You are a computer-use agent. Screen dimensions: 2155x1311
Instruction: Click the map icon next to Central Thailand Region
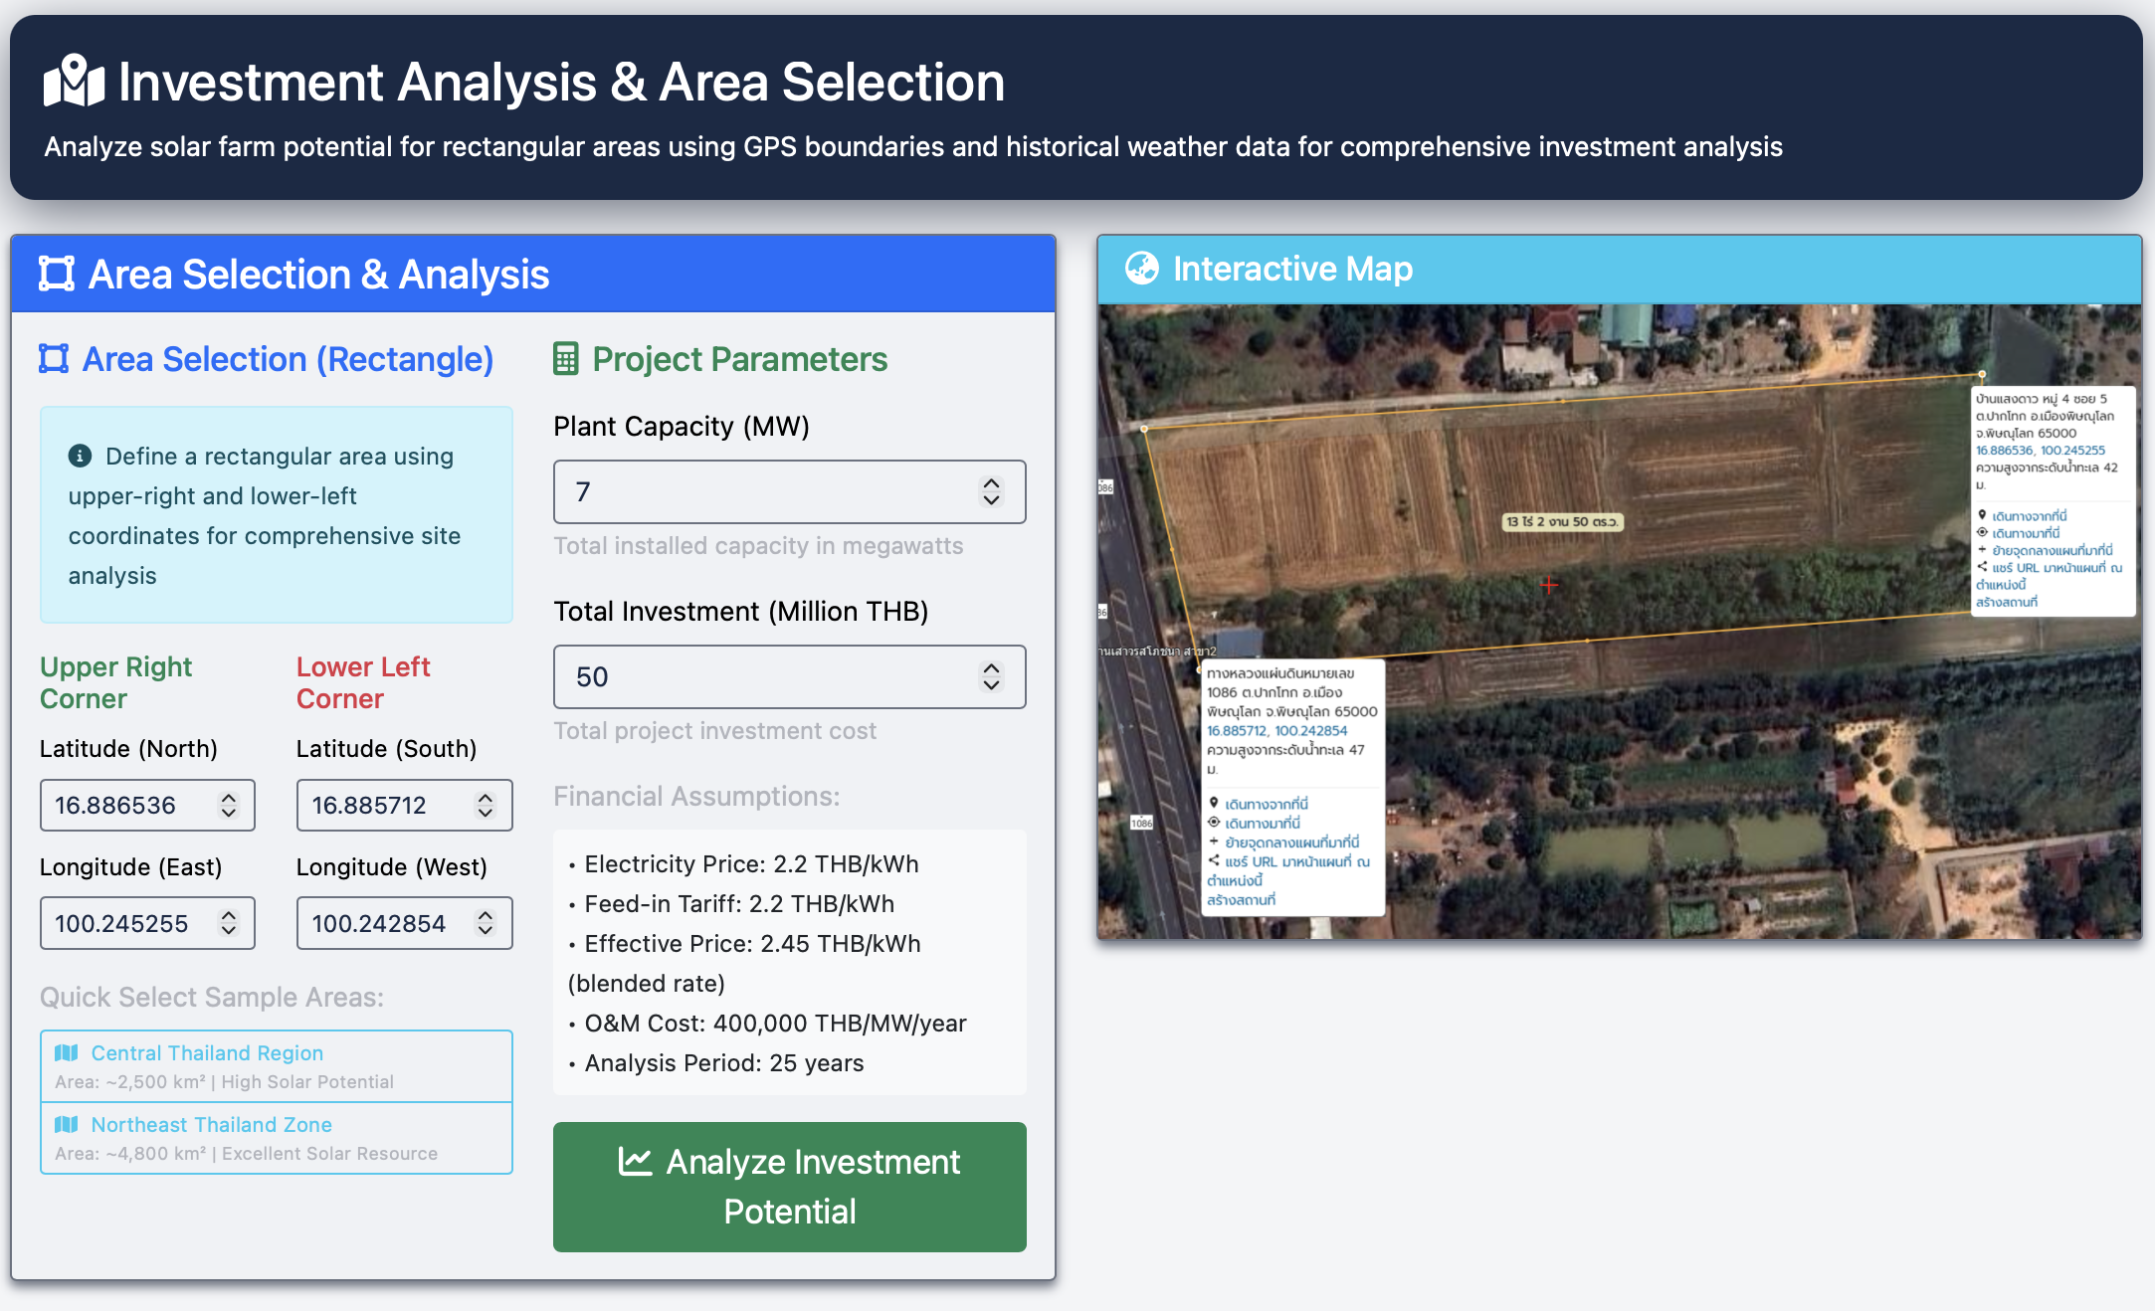coord(68,1051)
